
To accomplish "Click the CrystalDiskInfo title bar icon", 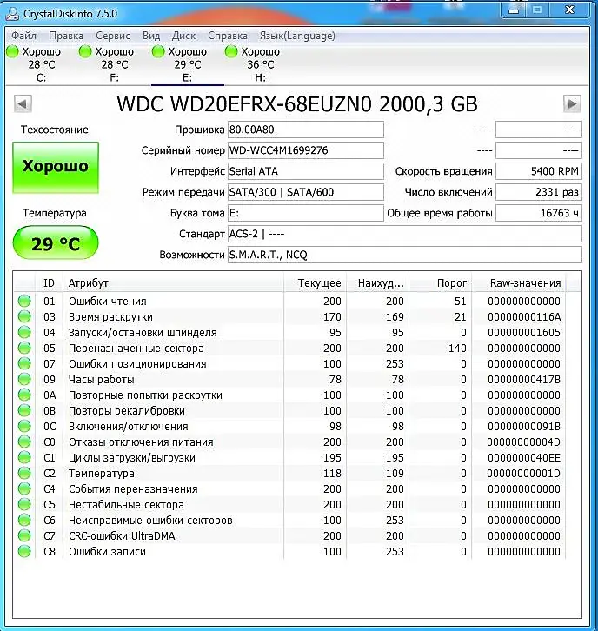I will [13, 14].
